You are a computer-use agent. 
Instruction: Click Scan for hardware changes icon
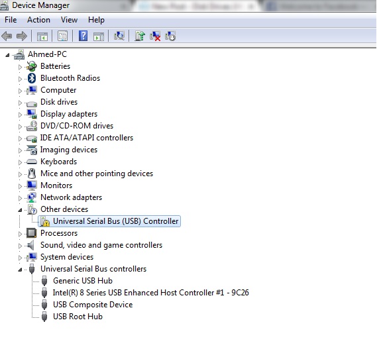coord(119,36)
